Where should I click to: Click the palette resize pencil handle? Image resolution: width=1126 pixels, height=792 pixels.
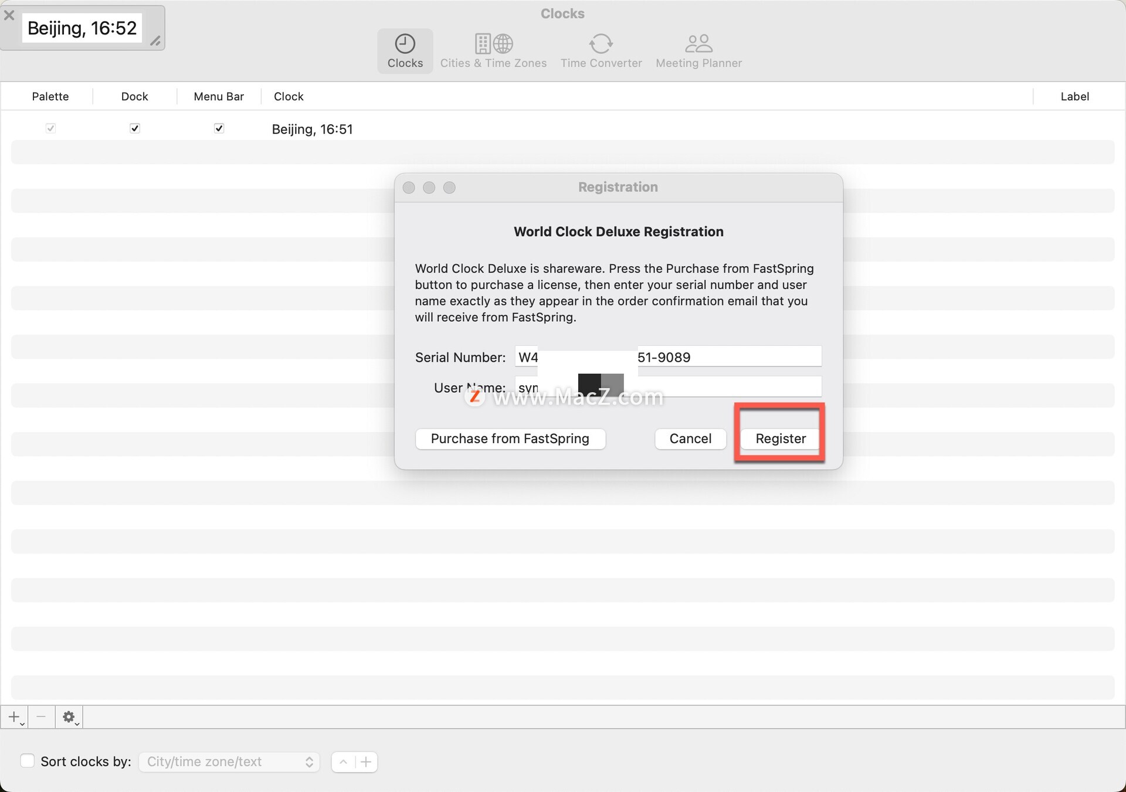155,40
